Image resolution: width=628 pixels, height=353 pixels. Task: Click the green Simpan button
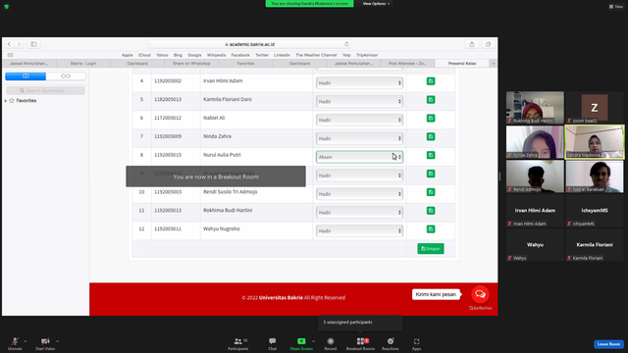point(431,248)
